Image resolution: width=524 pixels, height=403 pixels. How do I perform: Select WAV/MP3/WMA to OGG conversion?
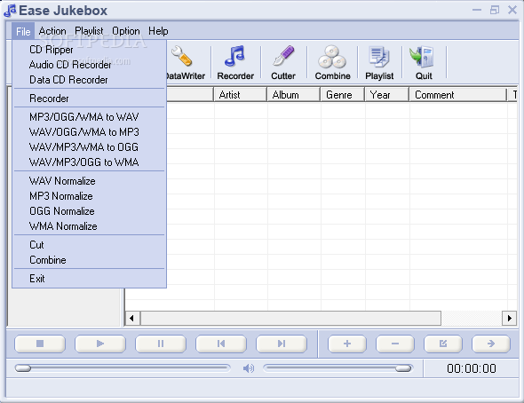pos(89,147)
